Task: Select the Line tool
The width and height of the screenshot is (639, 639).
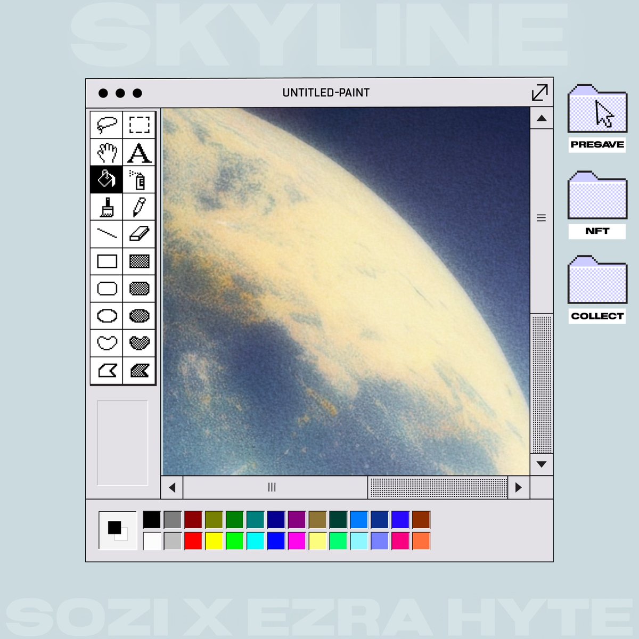Action: 106,234
